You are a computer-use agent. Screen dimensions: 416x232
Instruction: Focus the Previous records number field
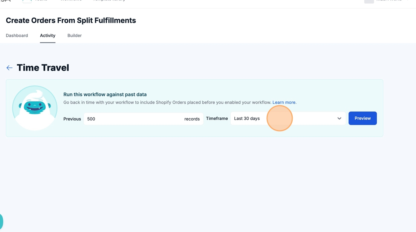(x=132, y=119)
